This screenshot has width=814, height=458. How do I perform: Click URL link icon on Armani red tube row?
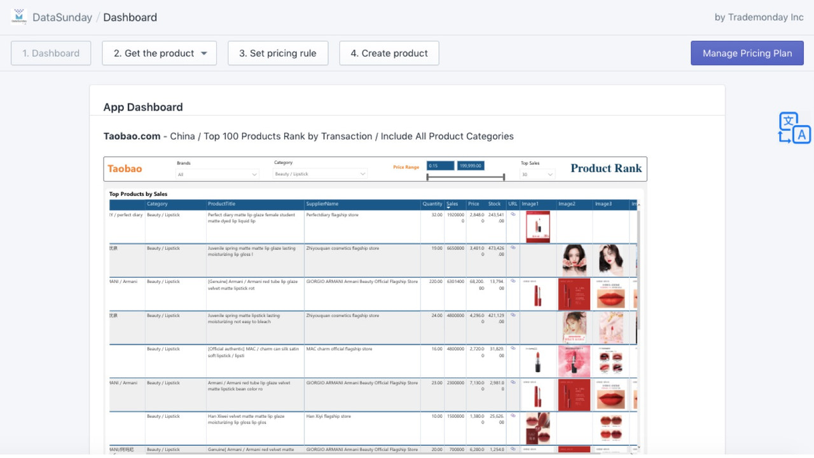[x=513, y=281]
